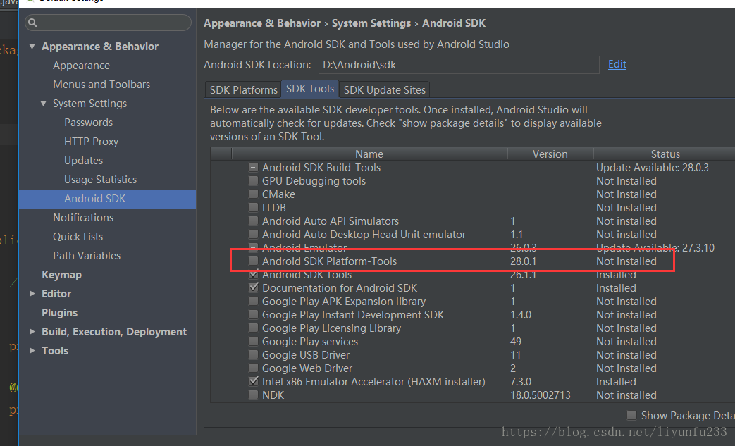Screen dimensions: 735x446
Task: Check the Google Web Driver checkbox
Action: point(253,368)
